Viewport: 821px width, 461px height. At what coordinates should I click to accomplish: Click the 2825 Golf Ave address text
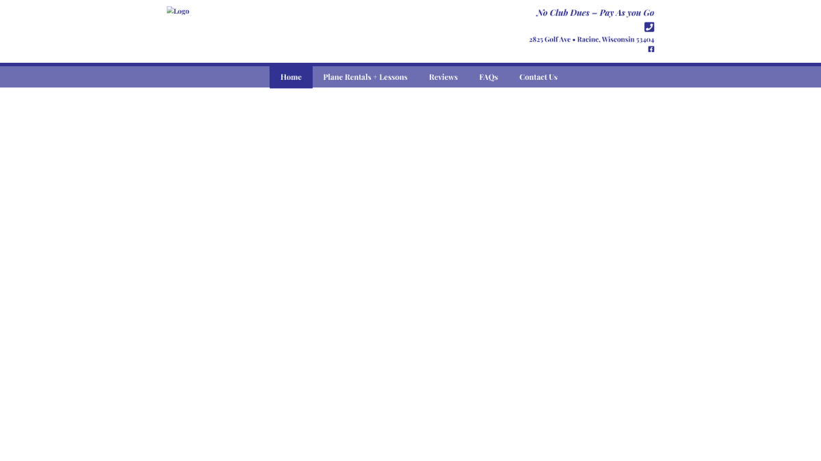coord(591,40)
